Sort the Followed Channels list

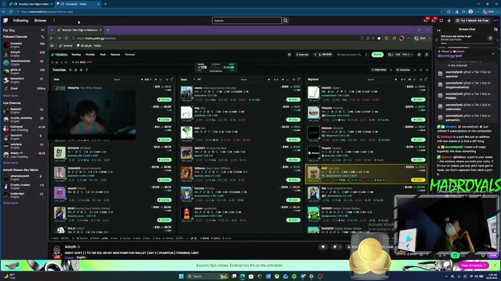click(43, 37)
